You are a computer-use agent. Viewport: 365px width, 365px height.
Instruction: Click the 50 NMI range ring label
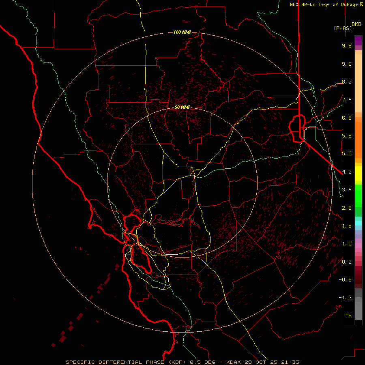click(x=182, y=107)
